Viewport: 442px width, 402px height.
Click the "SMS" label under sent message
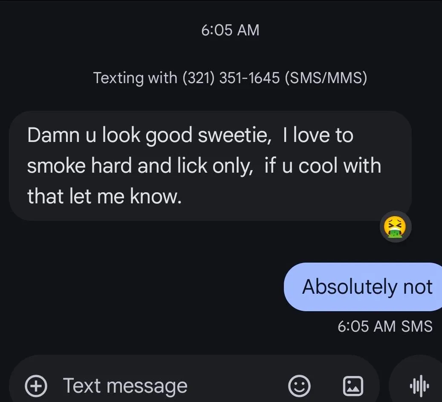tap(417, 326)
